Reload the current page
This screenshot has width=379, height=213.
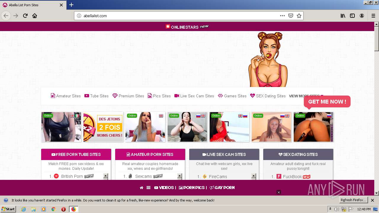click(x=25, y=16)
